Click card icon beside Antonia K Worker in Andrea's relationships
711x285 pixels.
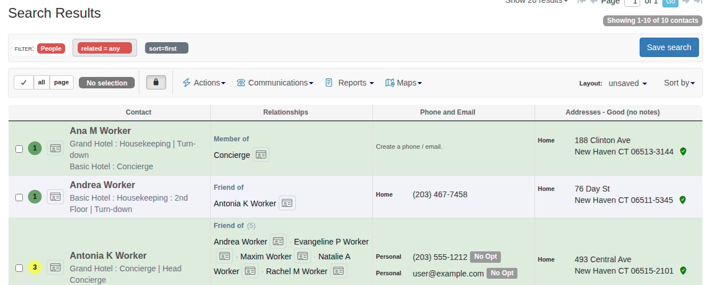pos(287,203)
